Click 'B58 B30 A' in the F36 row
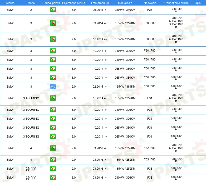This screenshot has width=206, height=182. click(176, 178)
